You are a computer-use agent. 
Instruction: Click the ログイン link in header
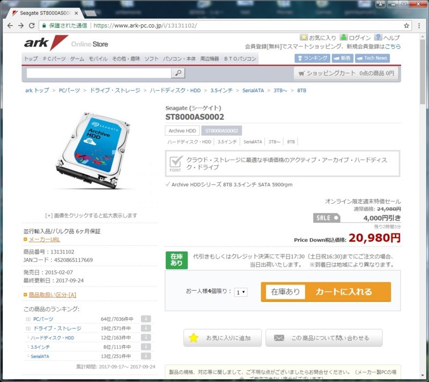pos(356,38)
